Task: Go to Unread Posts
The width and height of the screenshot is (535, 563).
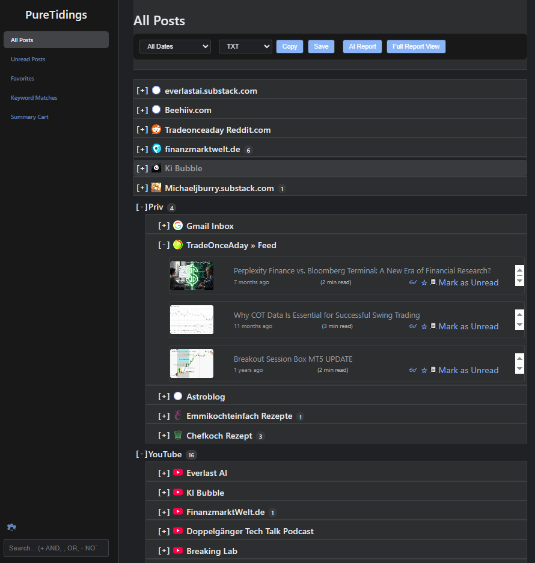Action: click(x=28, y=59)
